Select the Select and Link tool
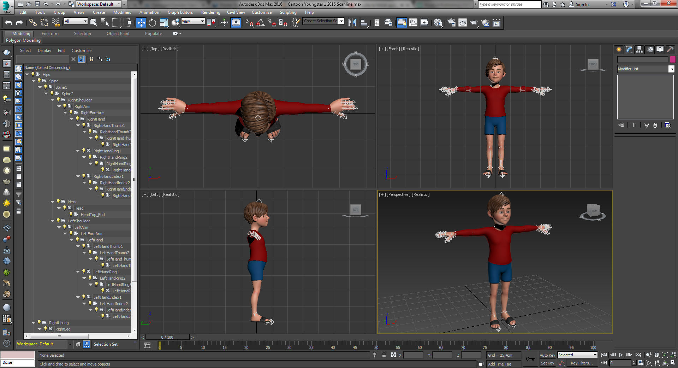This screenshot has width=678, height=368. (33, 23)
